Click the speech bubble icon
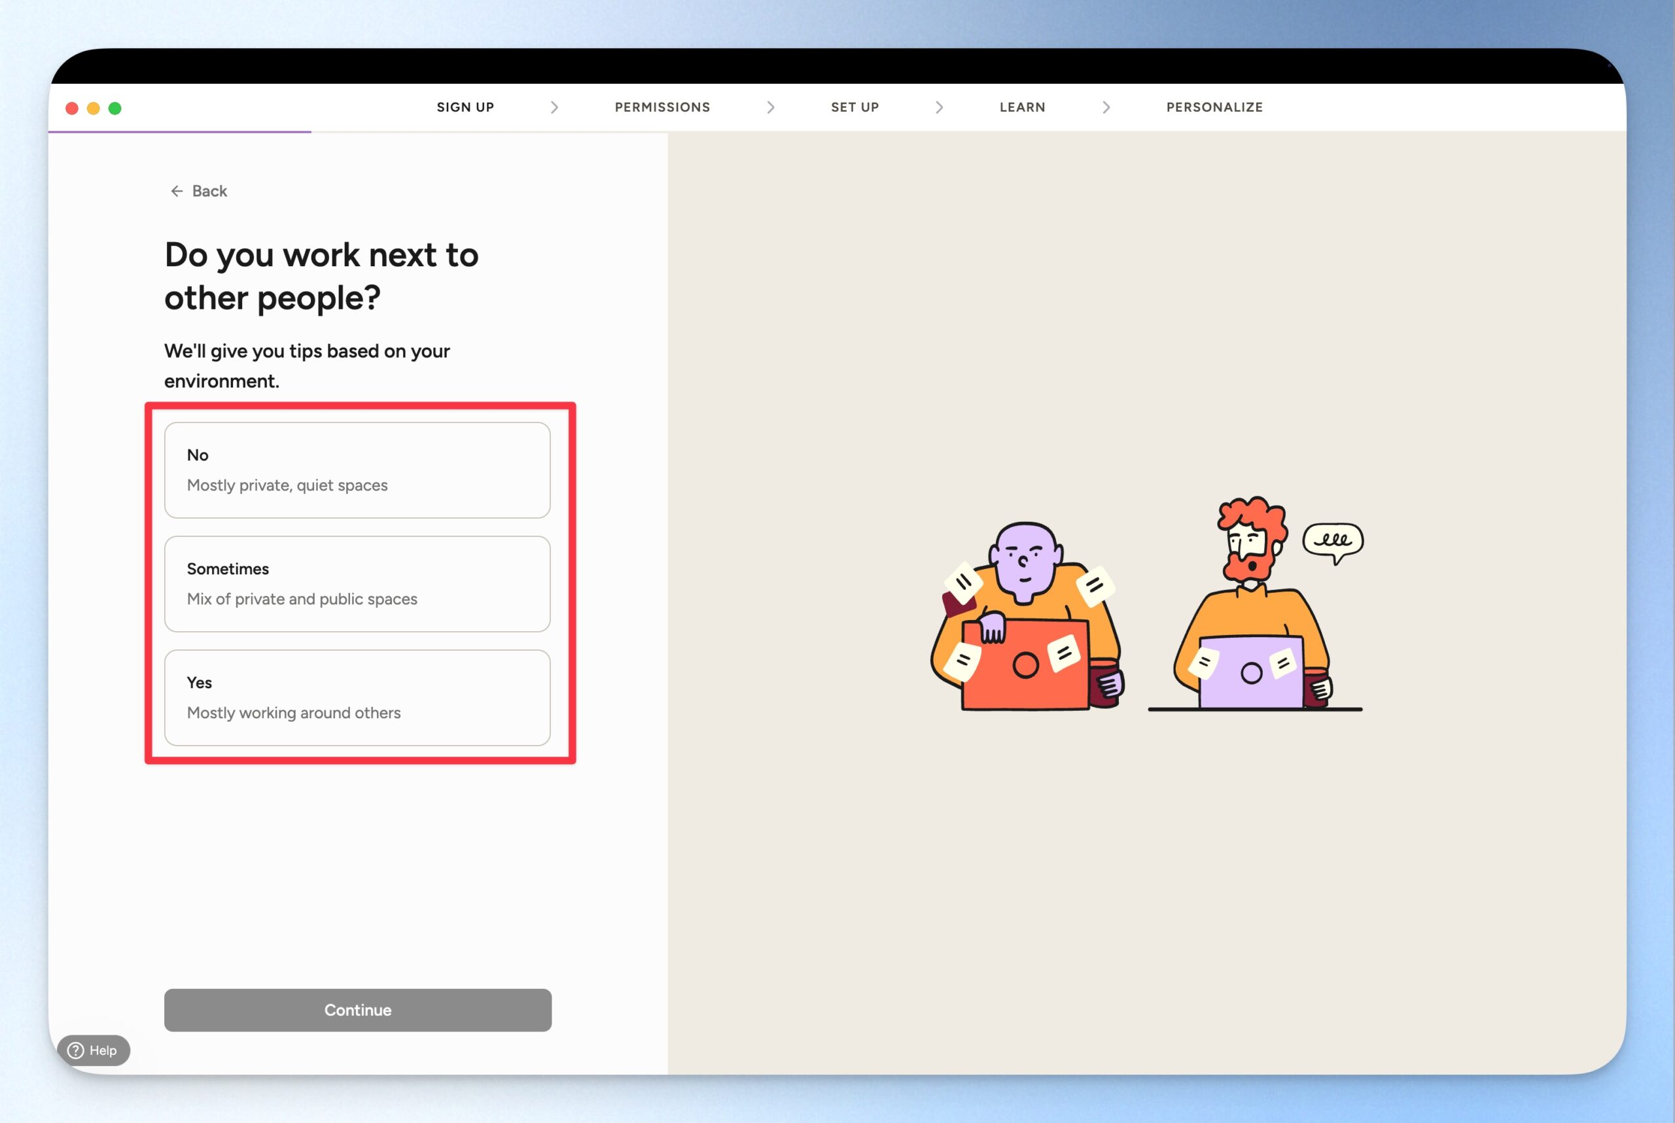 (x=1333, y=541)
